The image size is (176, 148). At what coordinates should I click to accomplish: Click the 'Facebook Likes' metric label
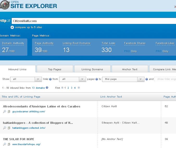pyautogui.click(x=165, y=43)
